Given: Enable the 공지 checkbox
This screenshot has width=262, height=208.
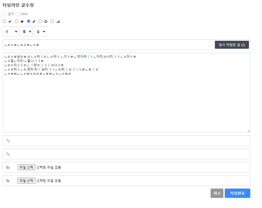Looking at the screenshot, I should point(5,14).
